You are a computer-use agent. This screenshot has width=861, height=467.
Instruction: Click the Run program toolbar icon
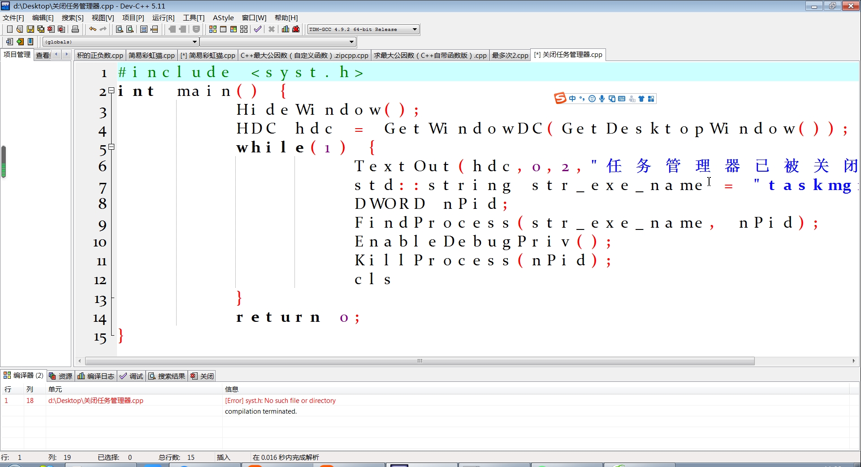point(223,29)
